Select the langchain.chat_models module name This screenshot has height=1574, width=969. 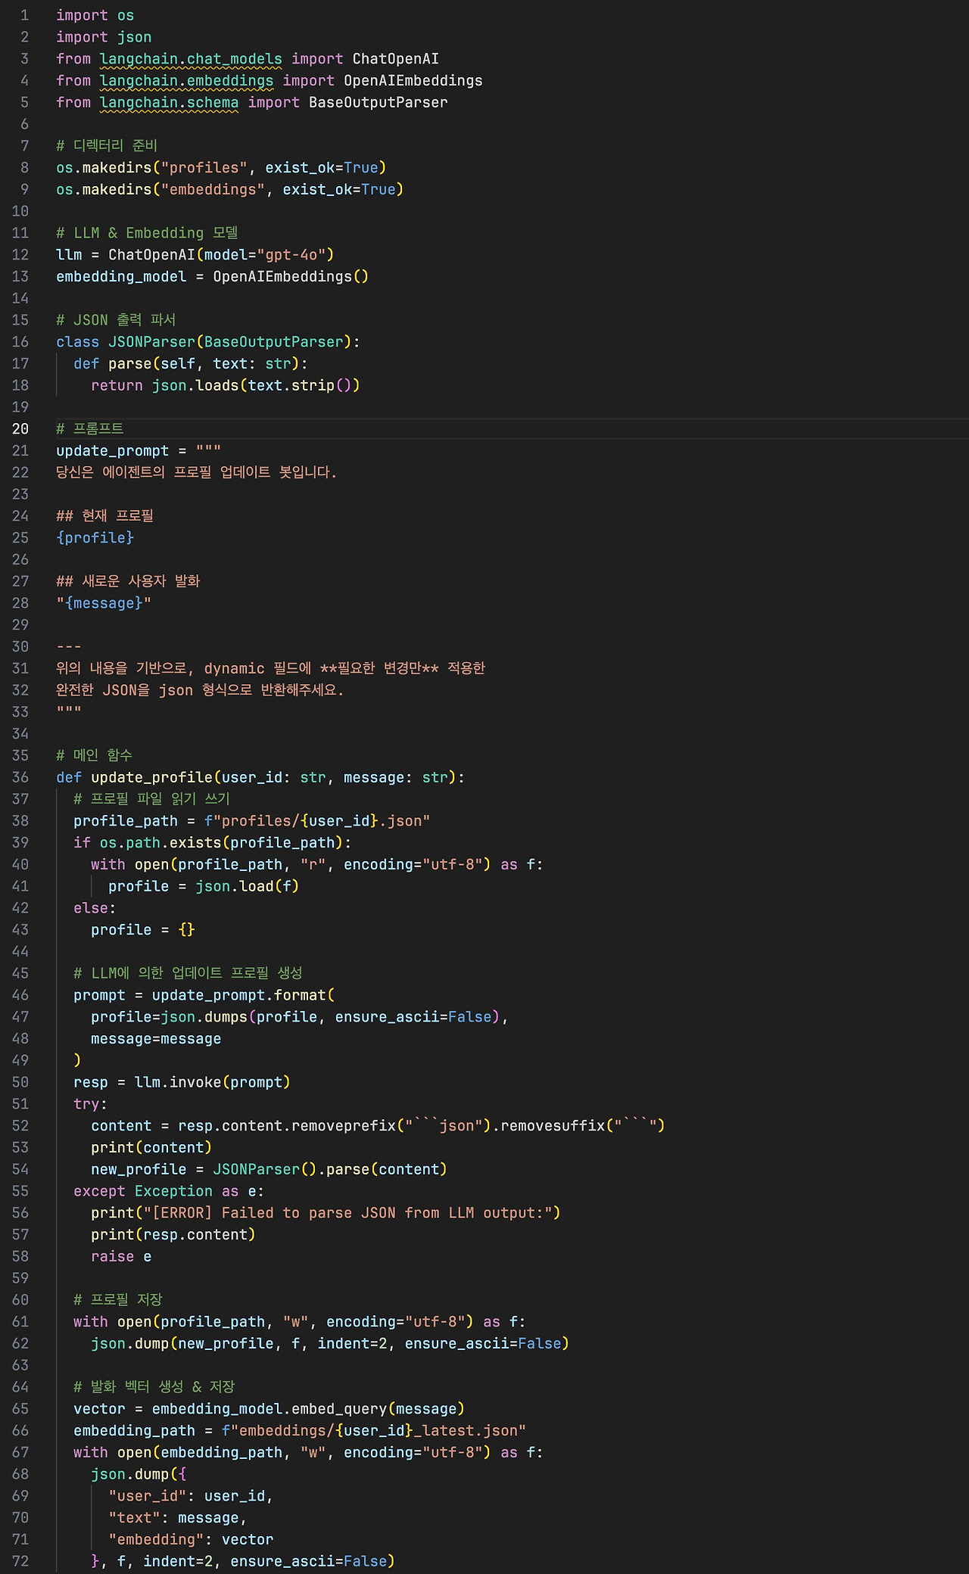[x=191, y=59]
